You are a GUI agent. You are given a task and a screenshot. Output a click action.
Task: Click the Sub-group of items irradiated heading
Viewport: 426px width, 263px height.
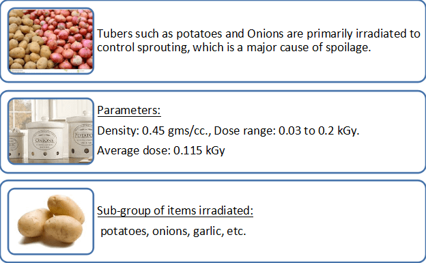coord(175,210)
